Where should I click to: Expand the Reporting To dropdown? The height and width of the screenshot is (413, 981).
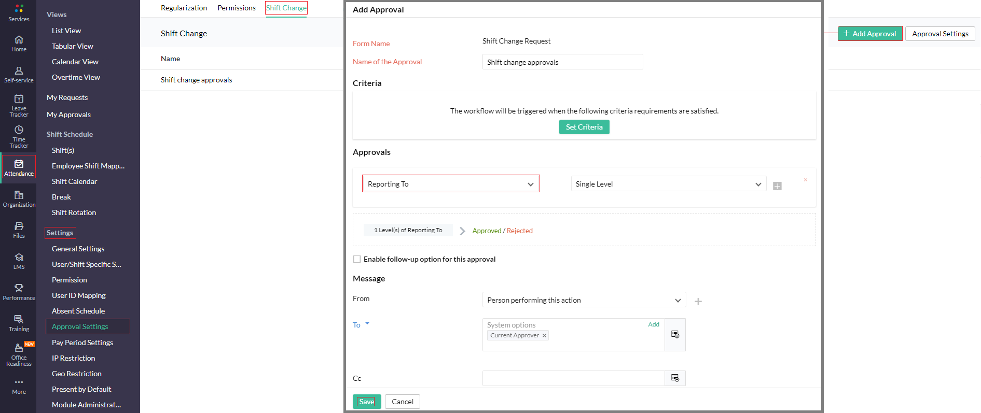click(450, 184)
